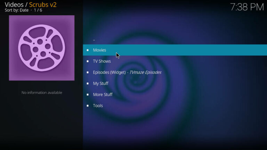Image resolution: width=267 pixels, height=150 pixels.
Task: Click the bullet icon beside Tools
Action: point(88,106)
